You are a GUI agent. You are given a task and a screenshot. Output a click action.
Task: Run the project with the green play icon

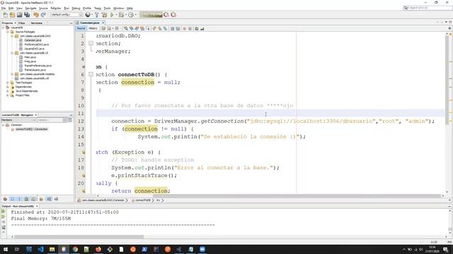tap(112, 15)
